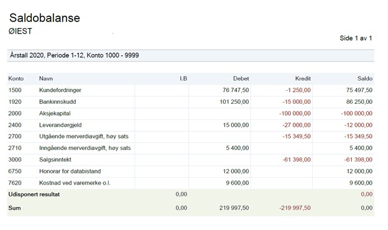Click the Bankinnskudd account name

[x=57, y=102]
